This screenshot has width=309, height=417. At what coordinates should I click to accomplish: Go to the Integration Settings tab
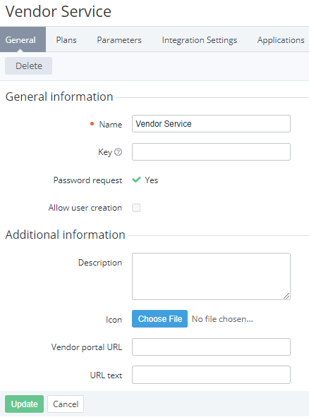click(199, 40)
